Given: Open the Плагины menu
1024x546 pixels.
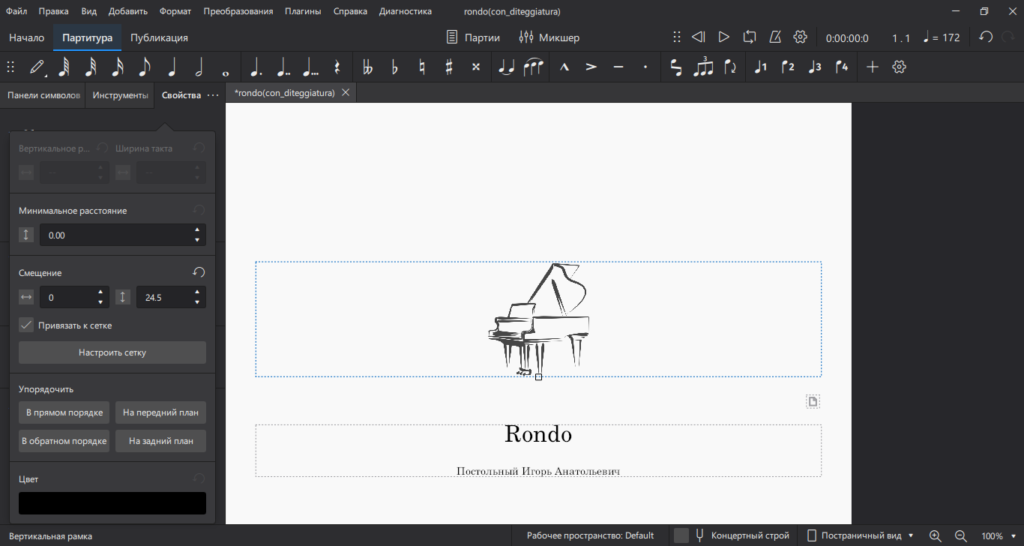Looking at the screenshot, I should [x=303, y=11].
